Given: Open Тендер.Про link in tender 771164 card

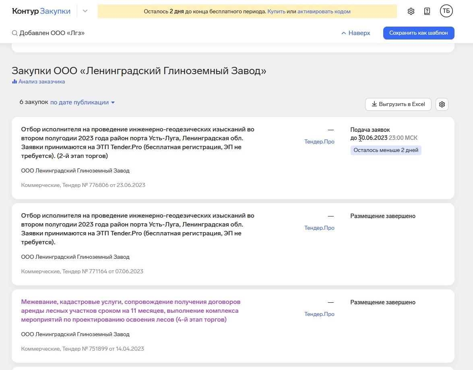Looking at the screenshot, I should [x=319, y=228].
